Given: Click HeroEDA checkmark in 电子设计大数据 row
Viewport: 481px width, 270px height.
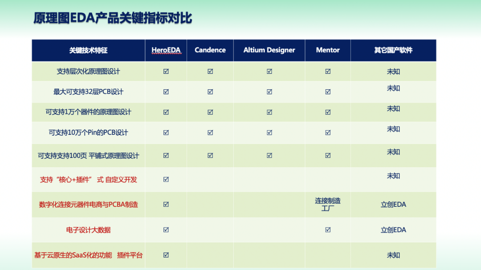Looking at the screenshot, I should (166, 230).
